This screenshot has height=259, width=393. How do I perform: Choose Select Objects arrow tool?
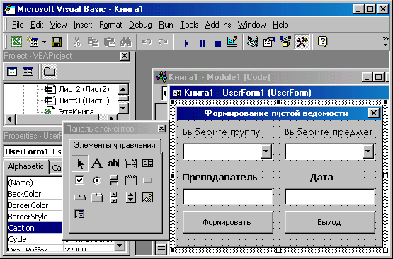pos(80,163)
